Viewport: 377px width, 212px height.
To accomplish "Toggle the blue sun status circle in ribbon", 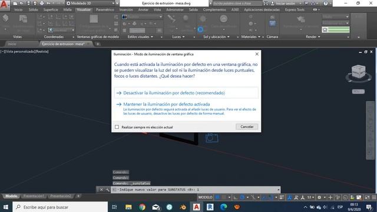I will (x=200, y=30).
